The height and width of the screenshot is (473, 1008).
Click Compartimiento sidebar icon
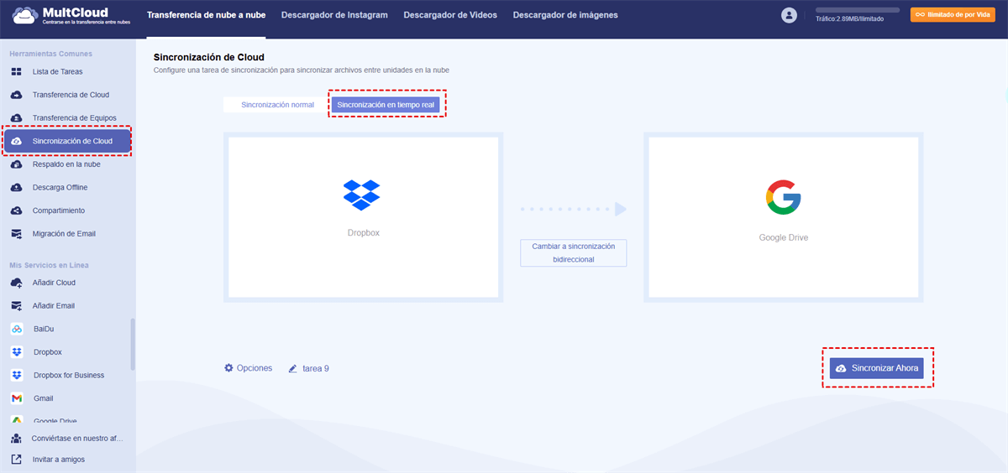click(16, 211)
